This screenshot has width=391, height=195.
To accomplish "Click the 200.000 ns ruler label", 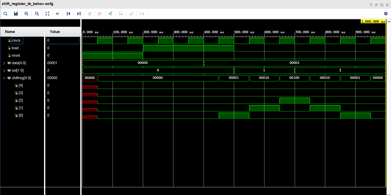I will coord(154,32).
